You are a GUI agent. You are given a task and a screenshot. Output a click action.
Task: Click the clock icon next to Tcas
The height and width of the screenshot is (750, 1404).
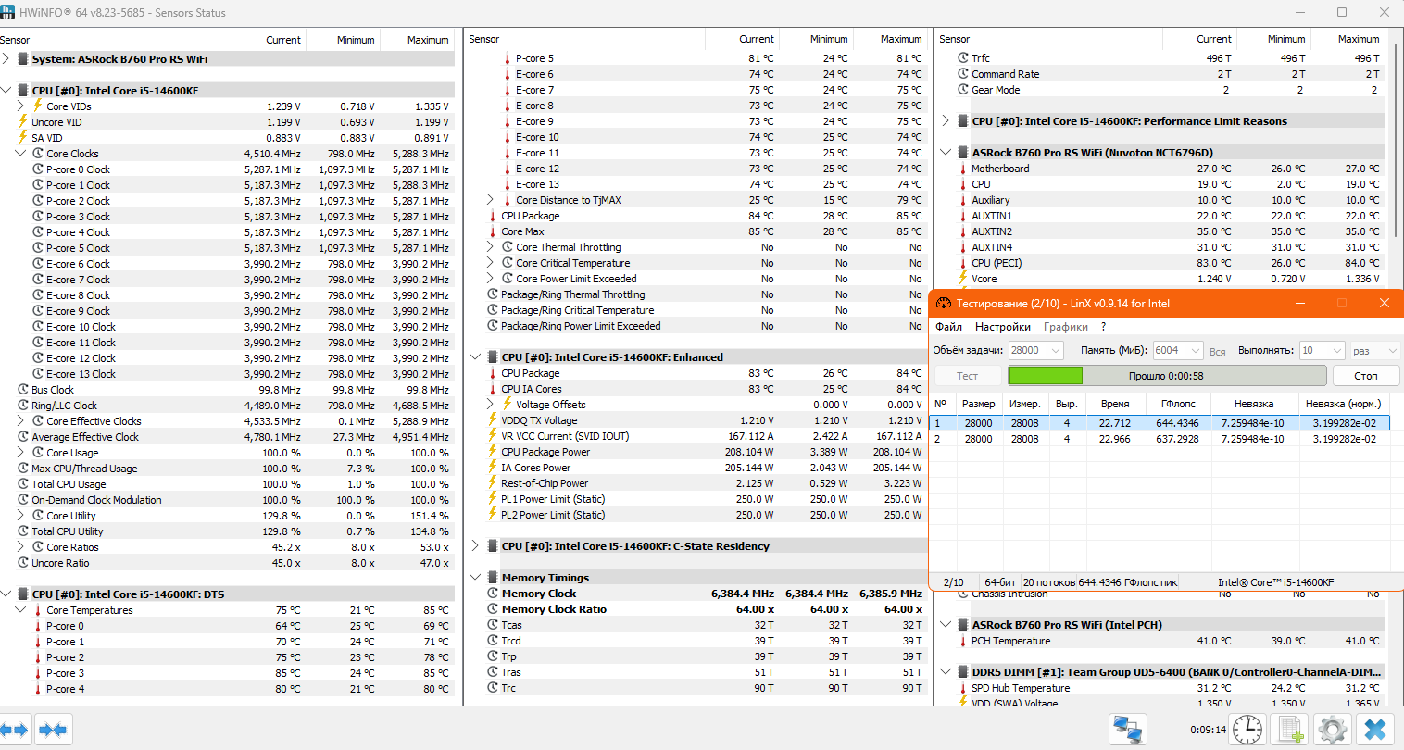pyautogui.click(x=493, y=625)
